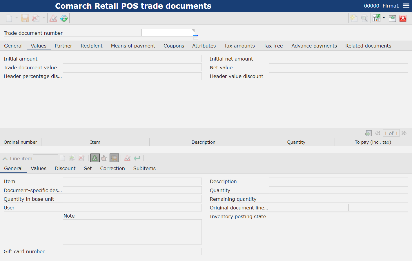Click the Header percentage discount field
The height and width of the screenshot is (261, 412).
coord(132,76)
